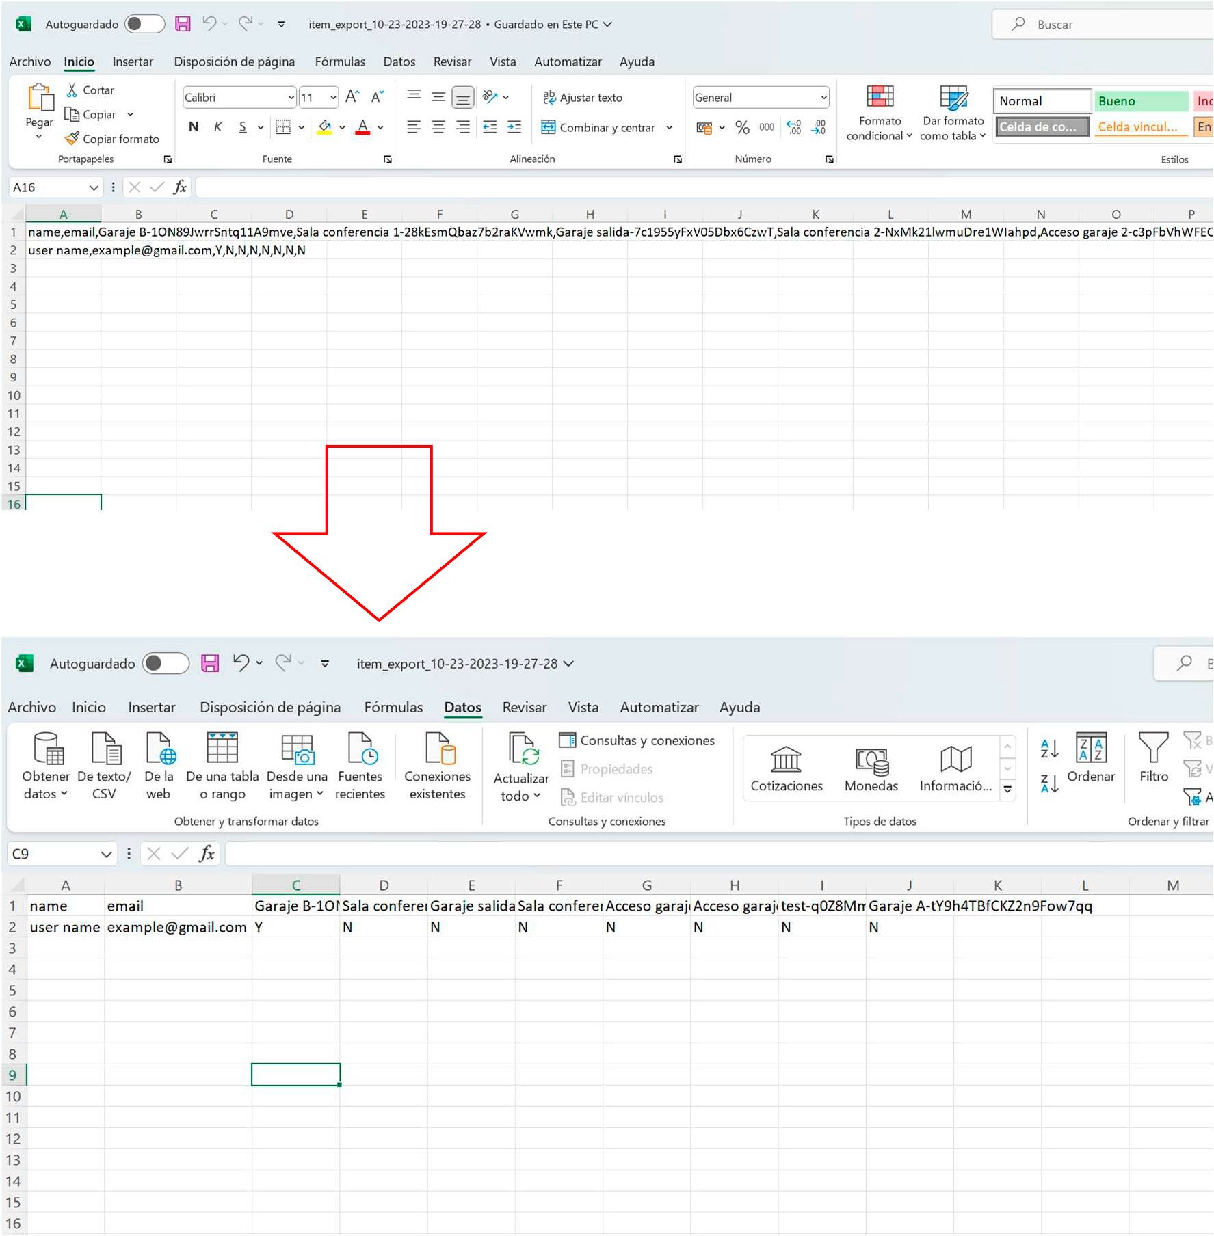Click the Cotizaciones data type icon
The image size is (1214, 1236).
786,760
